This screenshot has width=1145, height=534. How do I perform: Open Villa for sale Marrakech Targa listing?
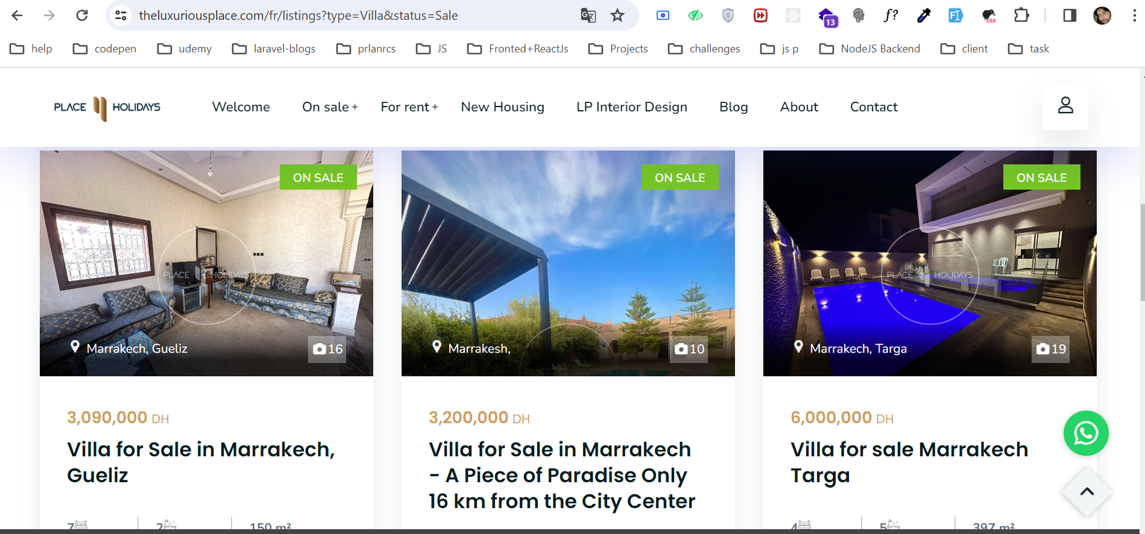click(x=909, y=462)
